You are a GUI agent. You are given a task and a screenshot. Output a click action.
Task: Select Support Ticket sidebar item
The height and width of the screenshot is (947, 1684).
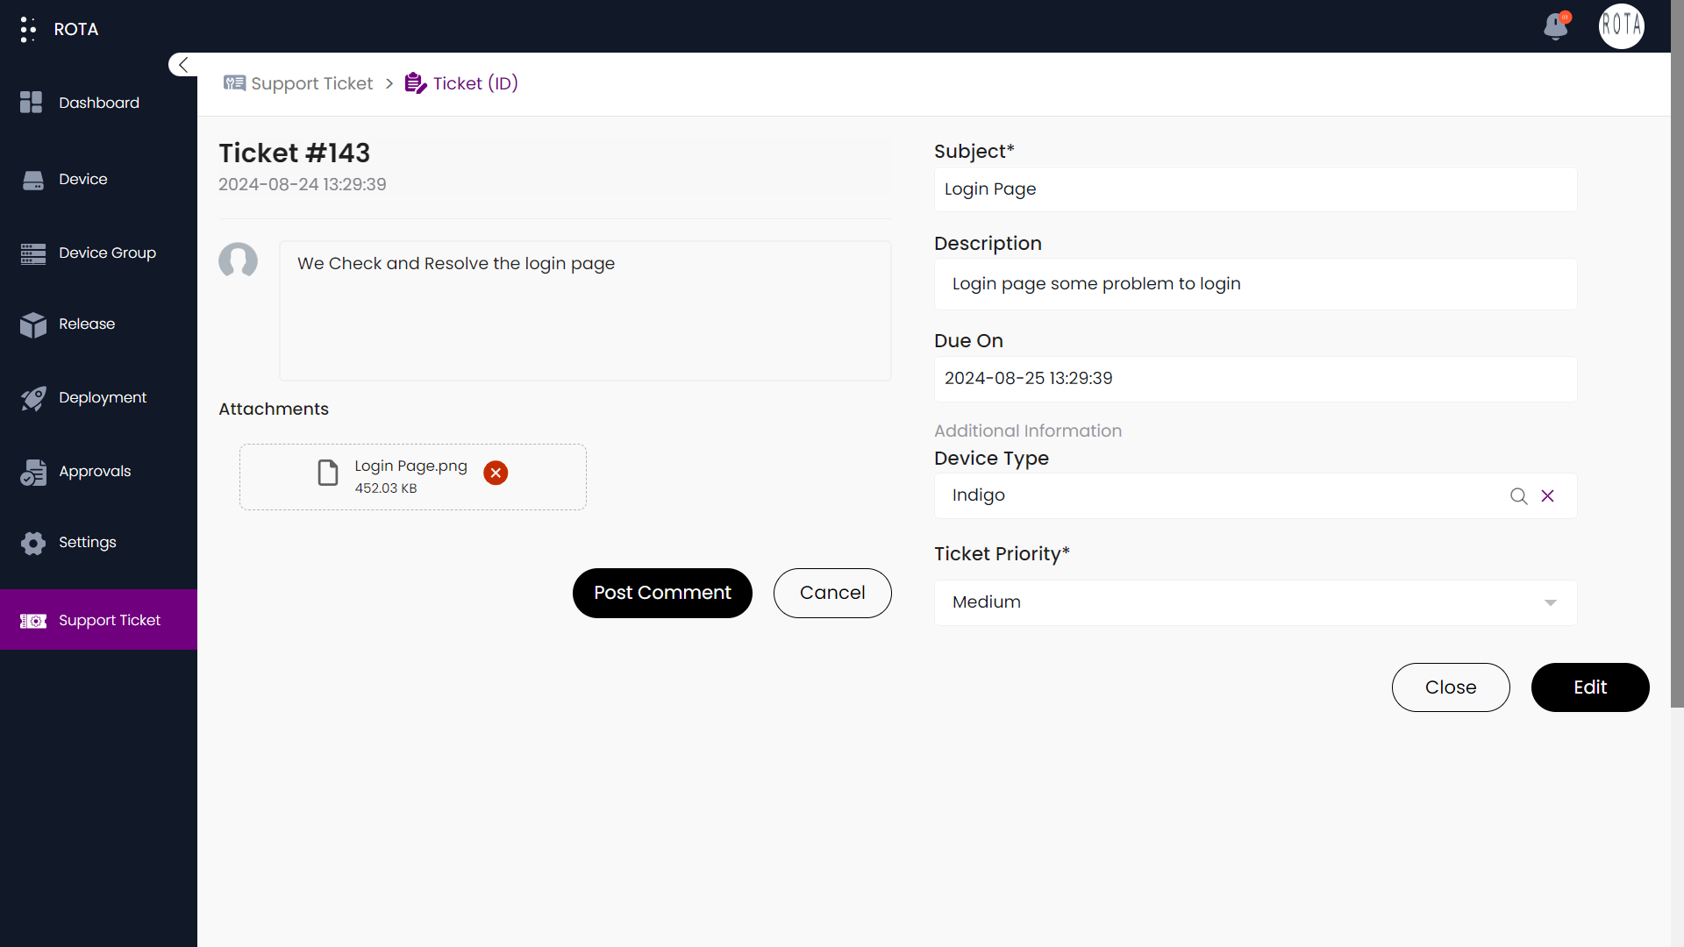pyautogui.click(x=98, y=620)
